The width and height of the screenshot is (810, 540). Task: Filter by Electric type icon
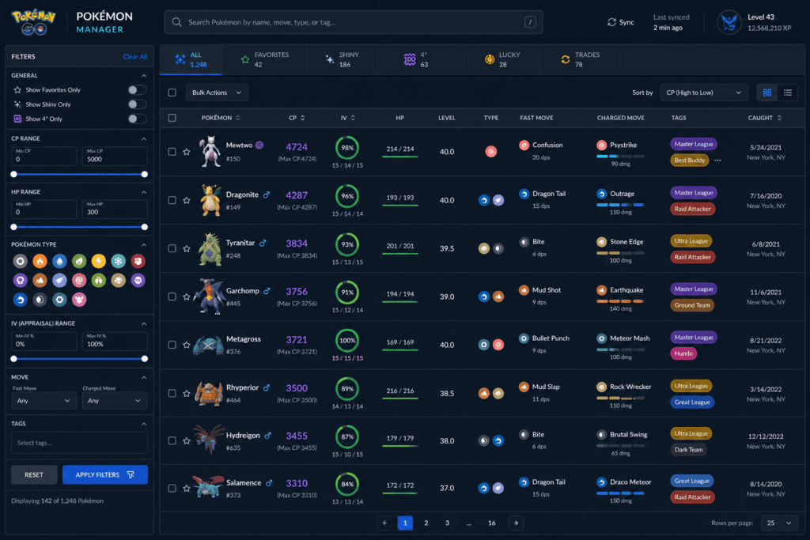[99, 261]
